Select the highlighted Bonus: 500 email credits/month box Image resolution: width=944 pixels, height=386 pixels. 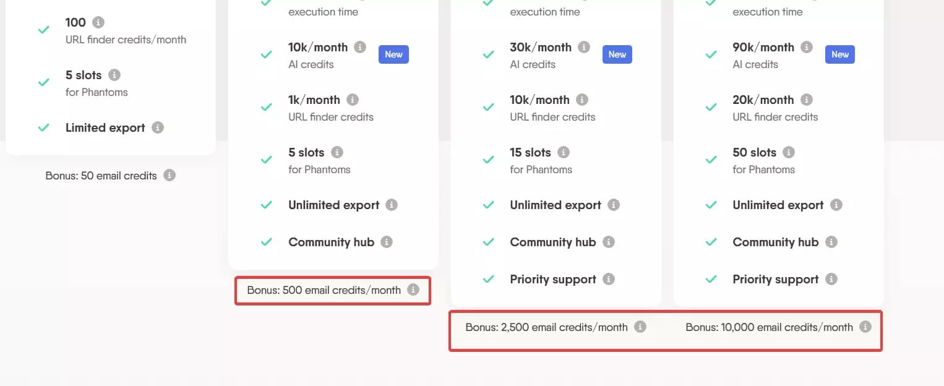332,289
